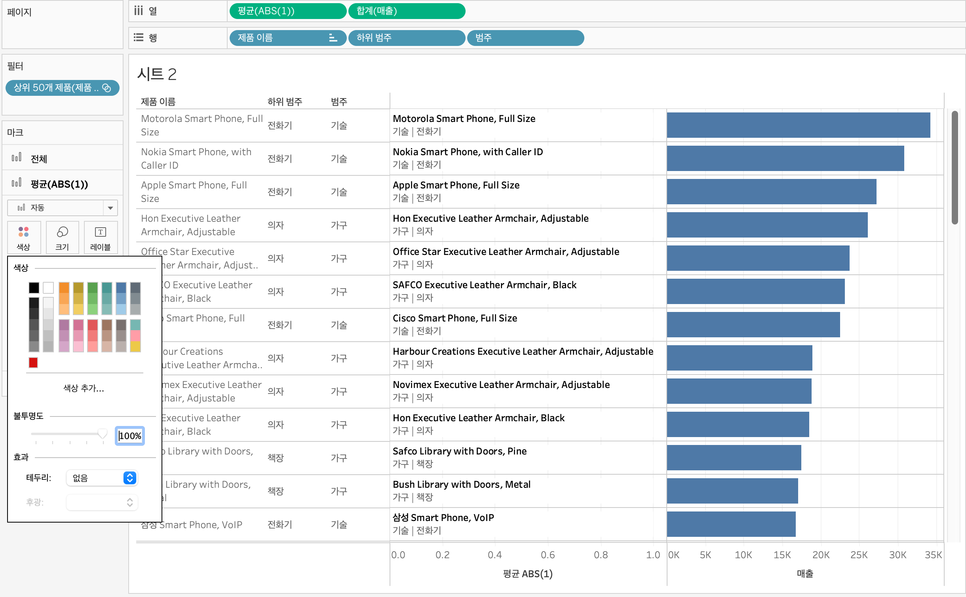This screenshot has width=966, height=597.
Task: Pick the orange color swatch
Action: (64, 288)
